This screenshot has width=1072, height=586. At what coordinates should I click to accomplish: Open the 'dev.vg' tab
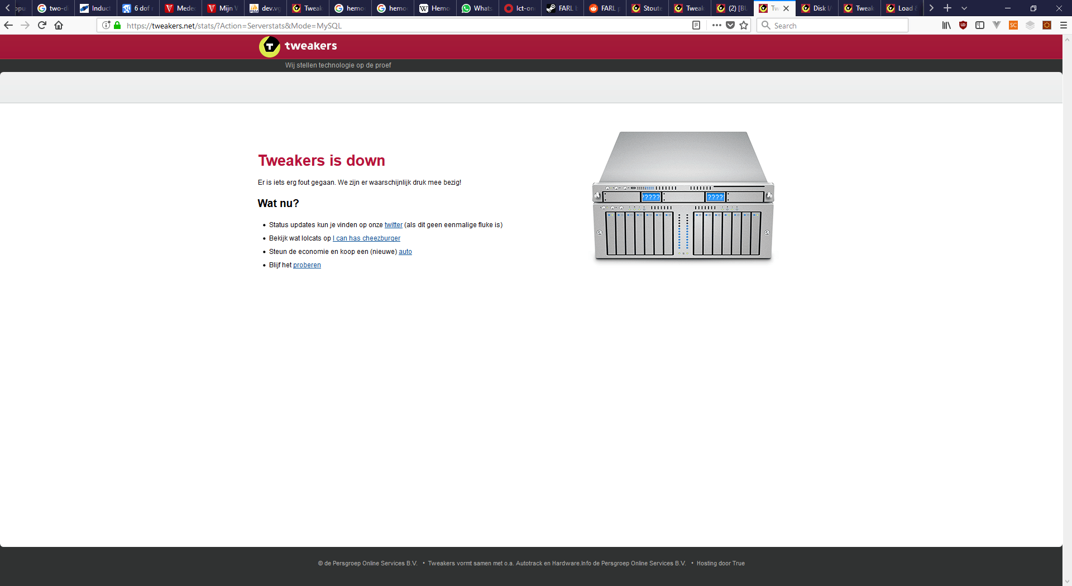(x=265, y=8)
